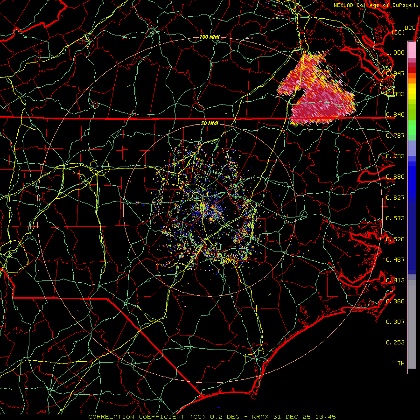Click the CORRELATION COEFFICIENT (CC) caption text
420x420 pixels.
pyautogui.click(x=147, y=417)
